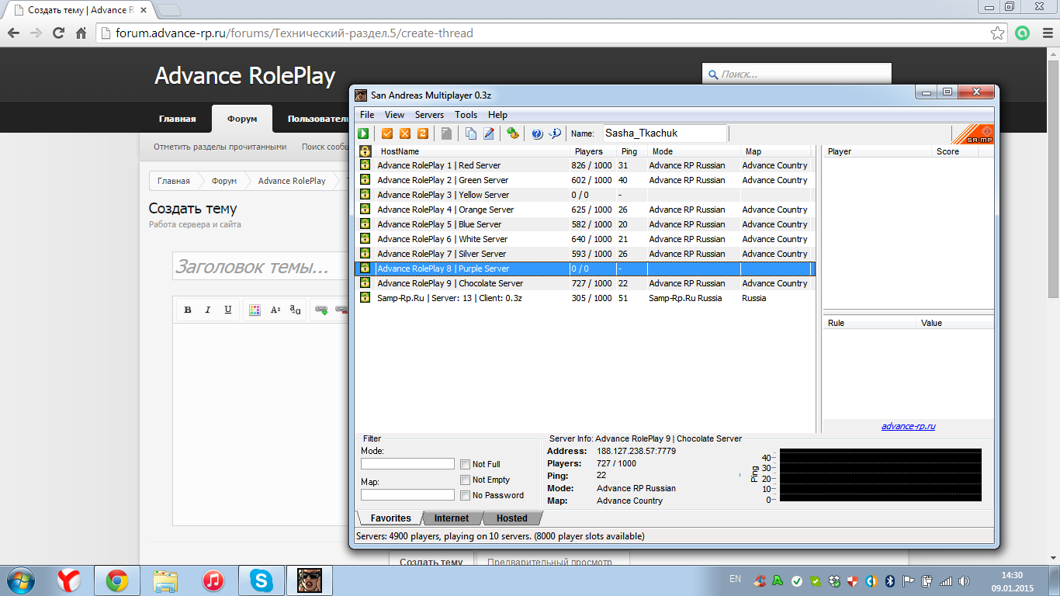
Task: Toggle Italic in the forum editor
Action: pos(208,310)
